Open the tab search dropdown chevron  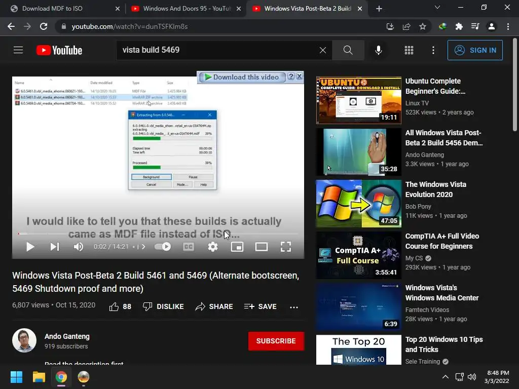click(437, 7)
